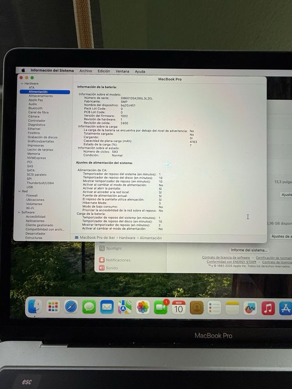Select Almacenamiento in the sidebar
Image resolution: width=292 pixels, height=389 pixels.
[x=41, y=96]
